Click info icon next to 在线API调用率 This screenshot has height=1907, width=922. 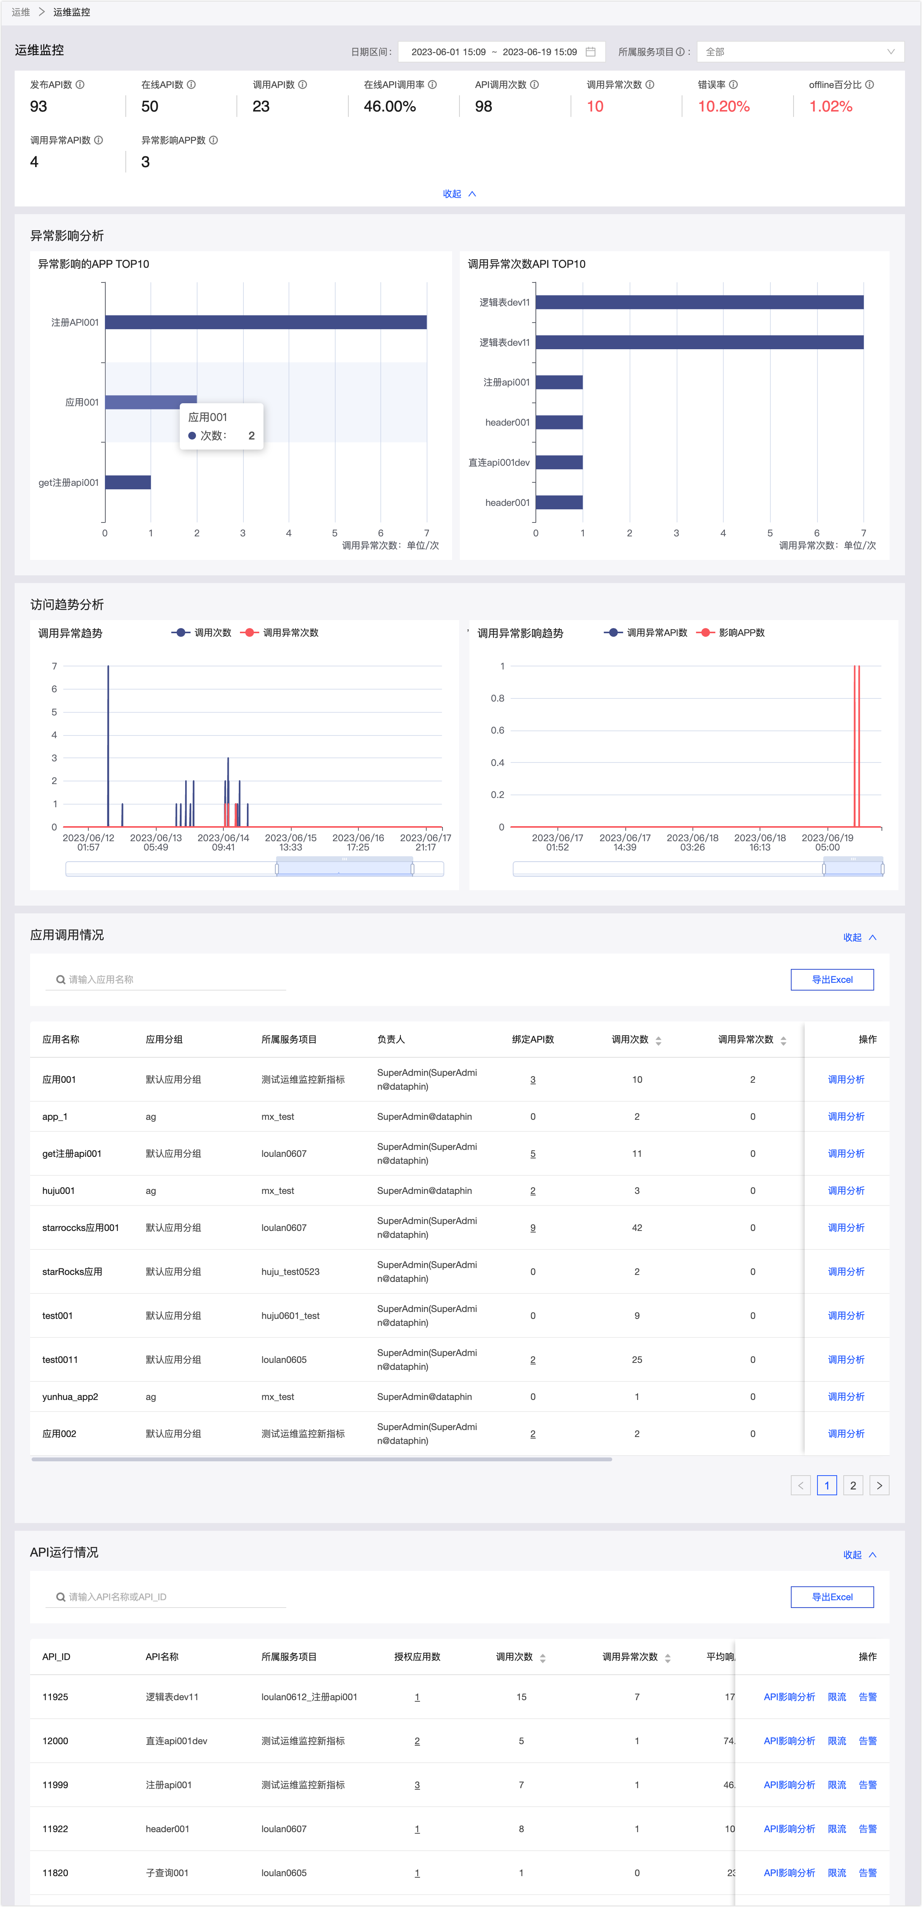pyautogui.click(x=432, y=85)
